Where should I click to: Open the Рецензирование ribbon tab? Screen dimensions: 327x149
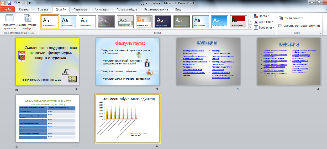156,9
